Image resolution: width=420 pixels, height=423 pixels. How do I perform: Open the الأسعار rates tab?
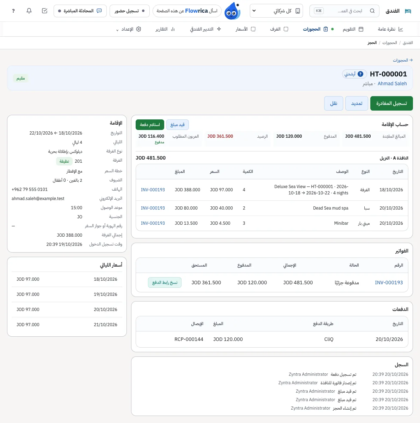[246, 29]
